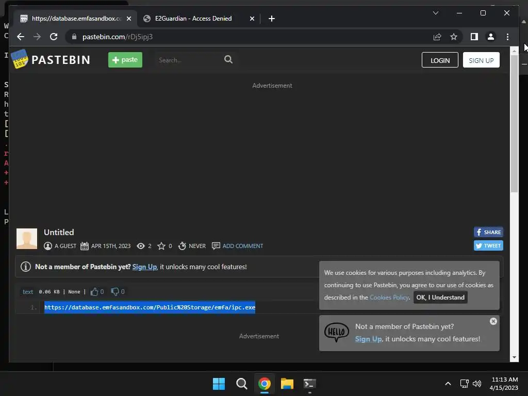Open a new browser tab

(271, 19)
